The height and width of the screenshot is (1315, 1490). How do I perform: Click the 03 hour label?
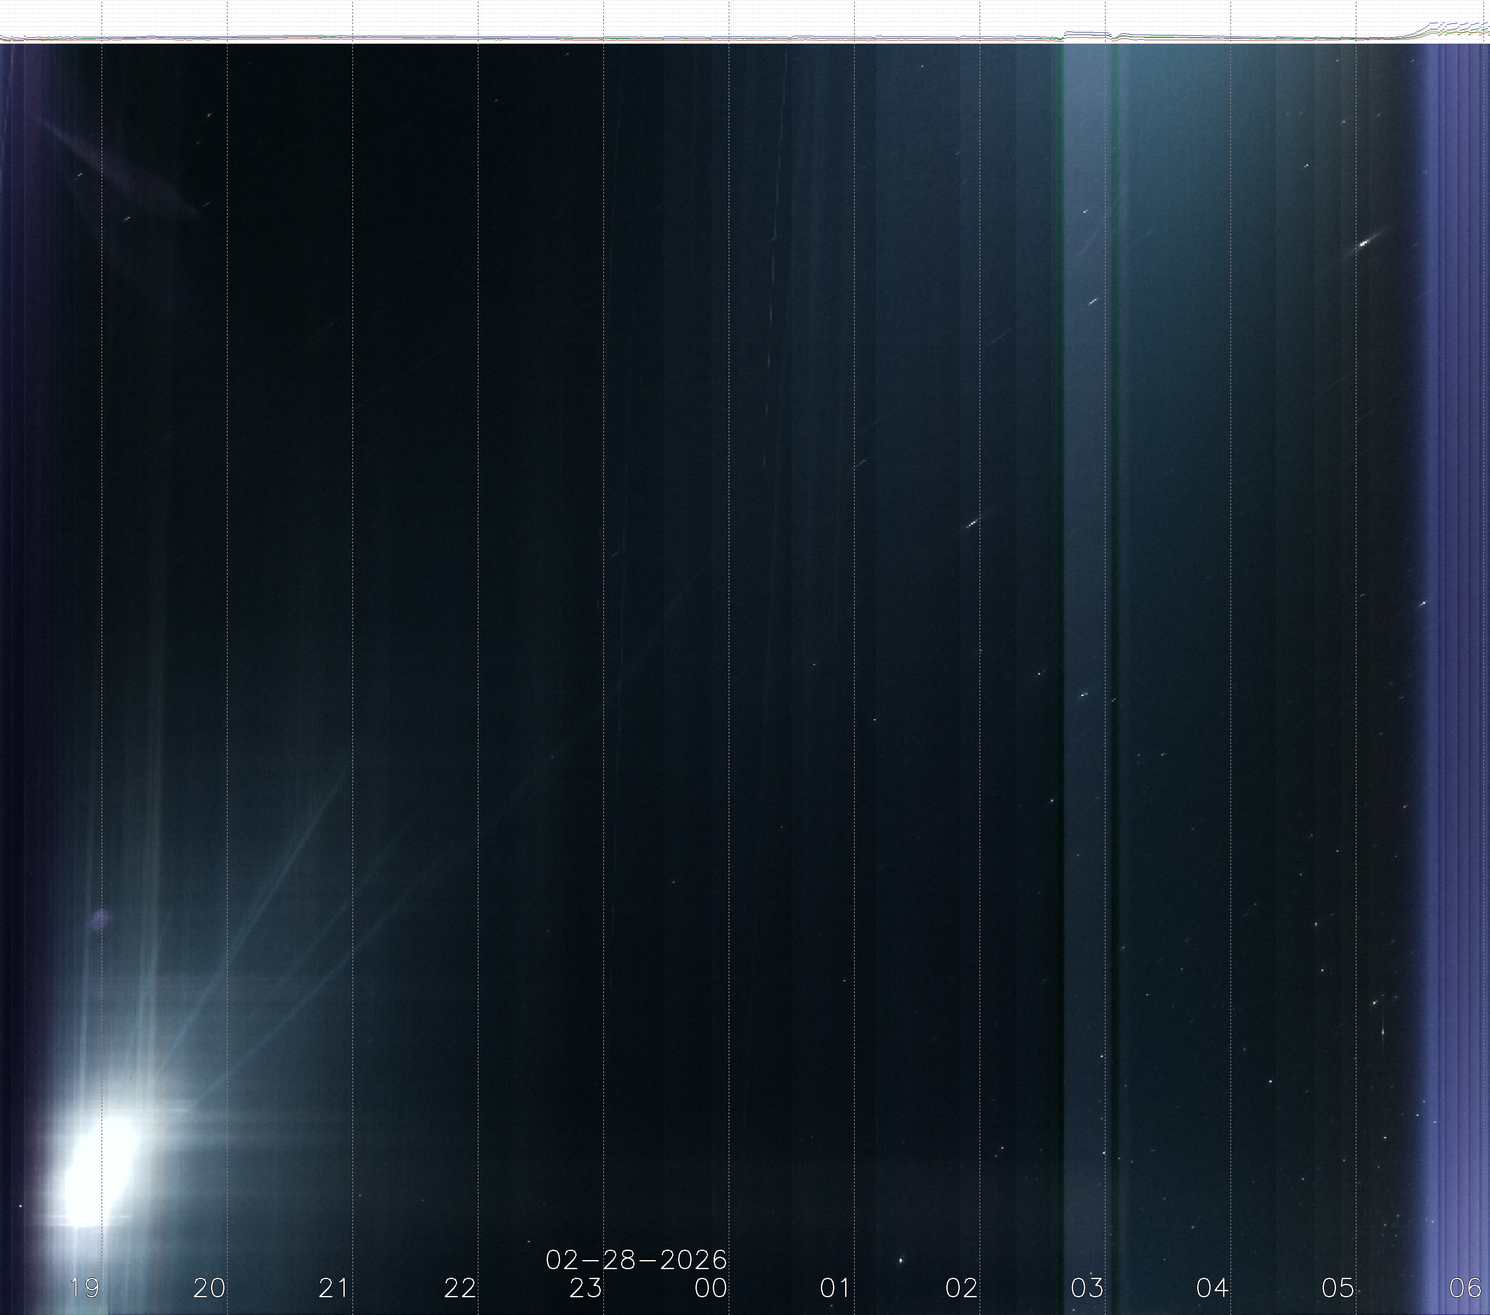(x=1087, y=1288)
